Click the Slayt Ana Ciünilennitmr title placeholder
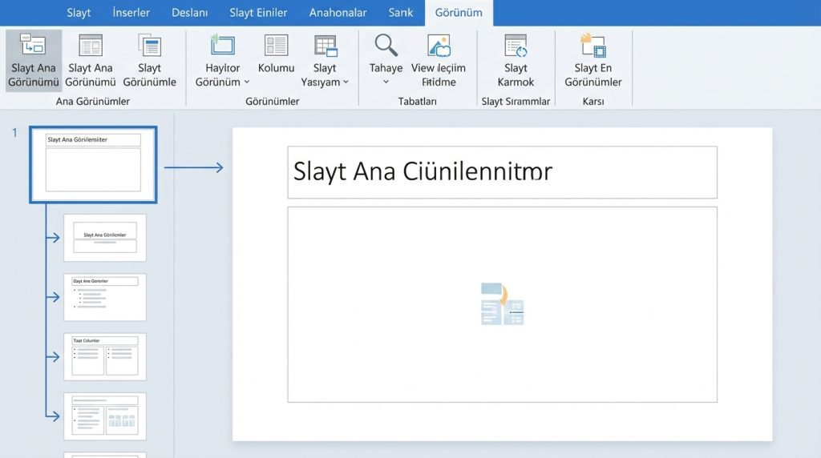 (x=502, y=172)
